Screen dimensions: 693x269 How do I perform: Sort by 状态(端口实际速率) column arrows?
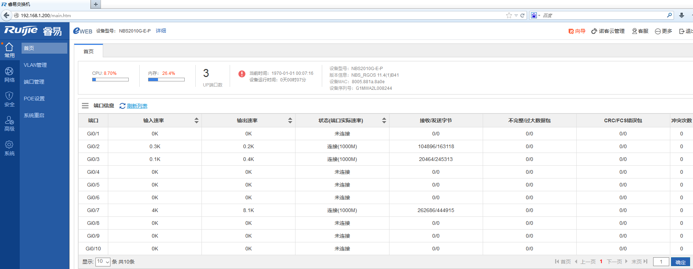[384, 120]
